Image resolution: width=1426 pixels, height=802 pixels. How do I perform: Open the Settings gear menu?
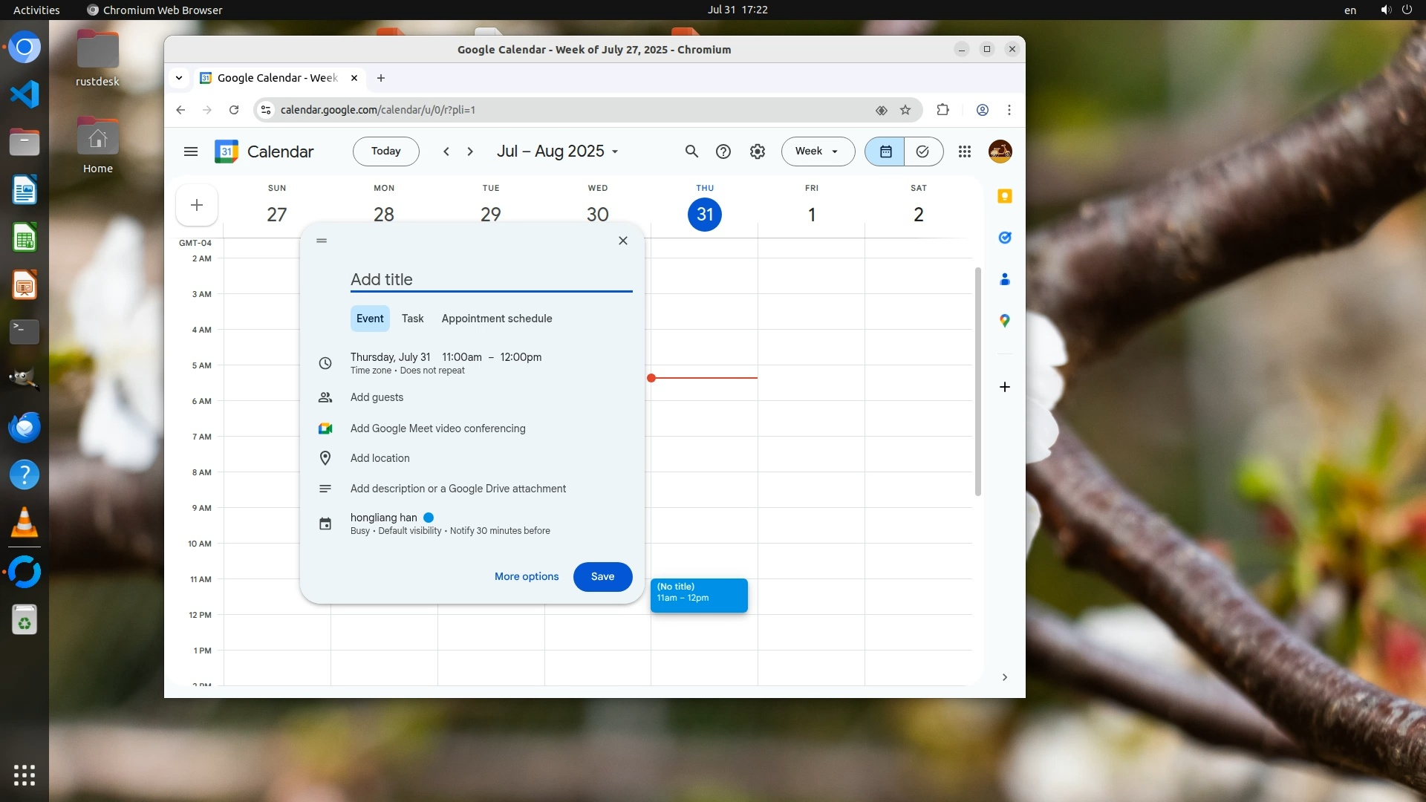click(x=757, y=151)
